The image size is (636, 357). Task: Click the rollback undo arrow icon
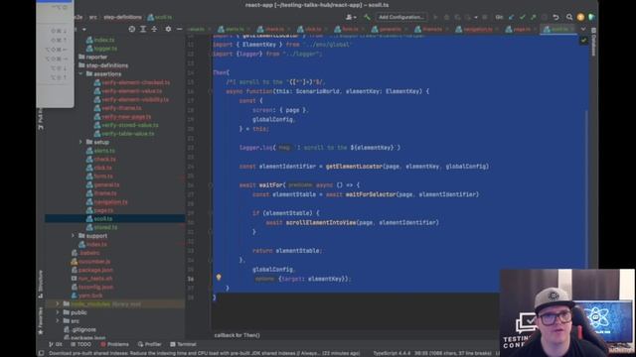(x=556, y=17)
